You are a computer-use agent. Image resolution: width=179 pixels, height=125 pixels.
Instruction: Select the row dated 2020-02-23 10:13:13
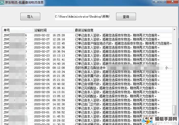click(x=87, y=56)
